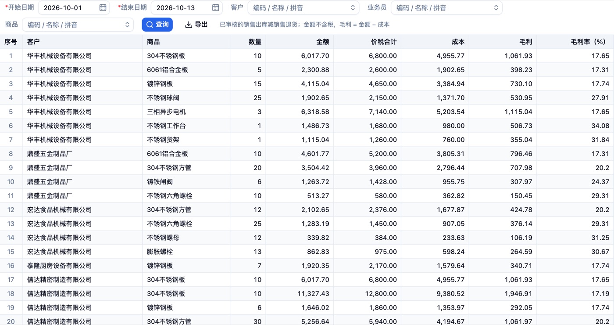Click the margin rate 34.08 cell
This screenshot has height=325, width=614.
point(575,126)
